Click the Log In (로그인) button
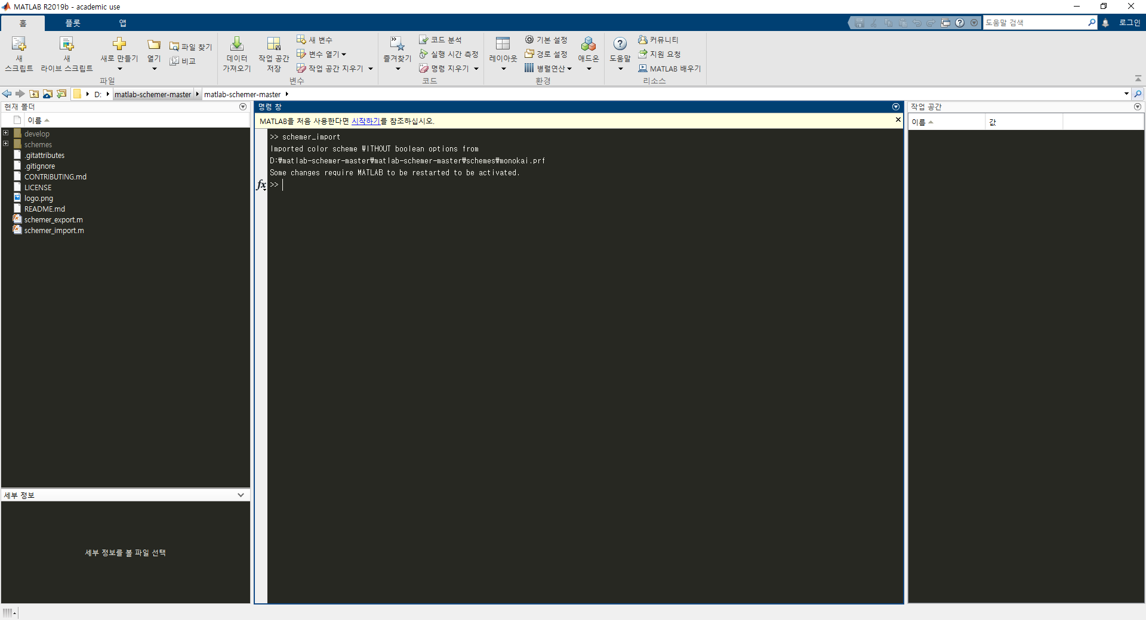Screen dimensions: 1146x620 1129,23
